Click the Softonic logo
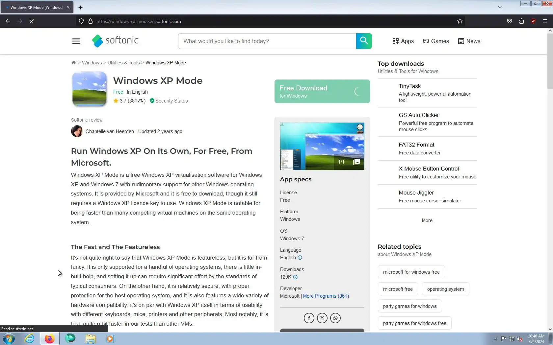The width and height of the screenshot is (553, 345). 115,41
